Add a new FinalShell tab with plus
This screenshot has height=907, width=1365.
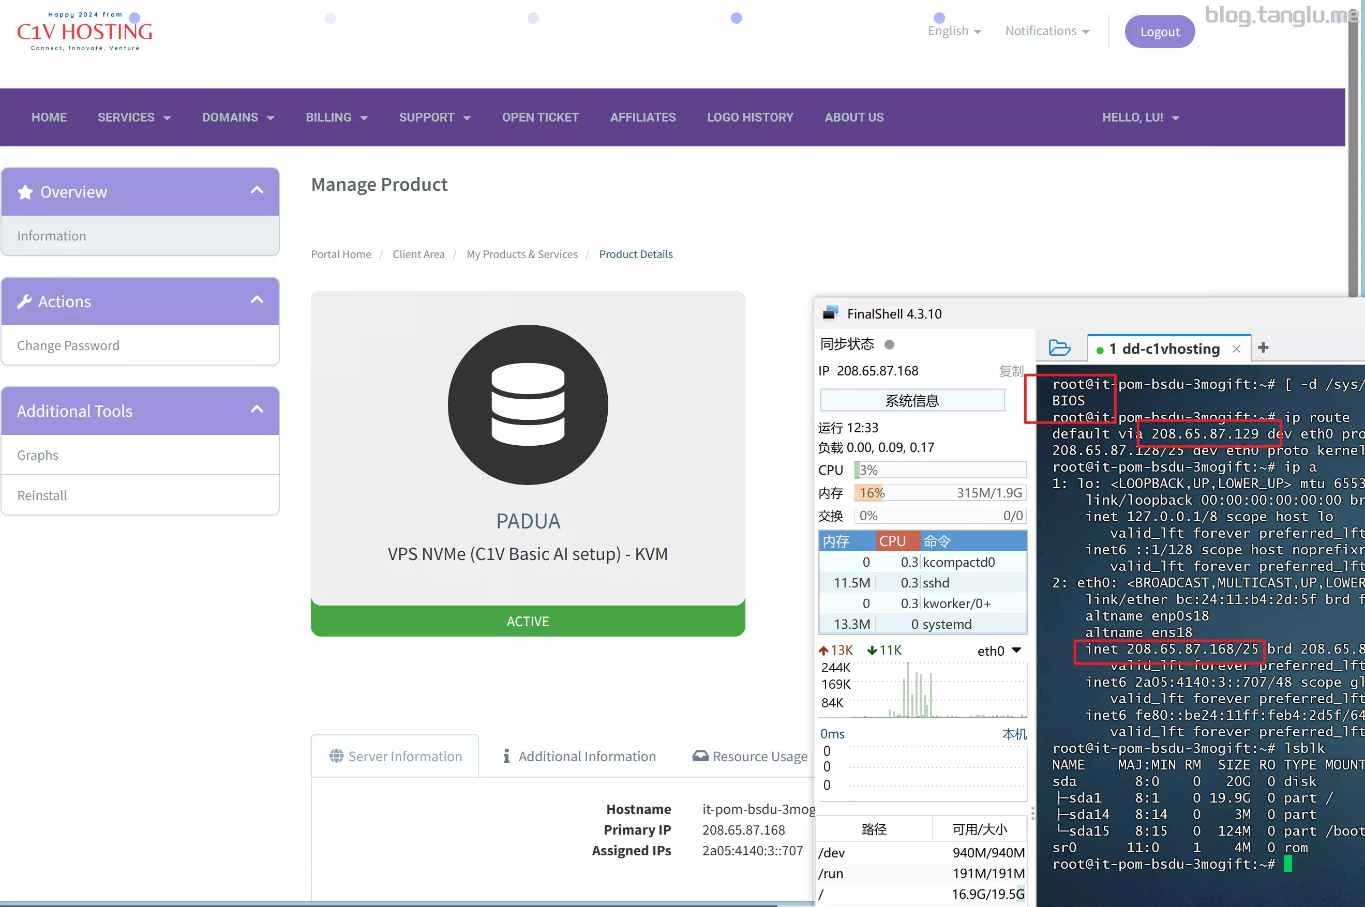pyautogui.click(x=1264, y=347)
